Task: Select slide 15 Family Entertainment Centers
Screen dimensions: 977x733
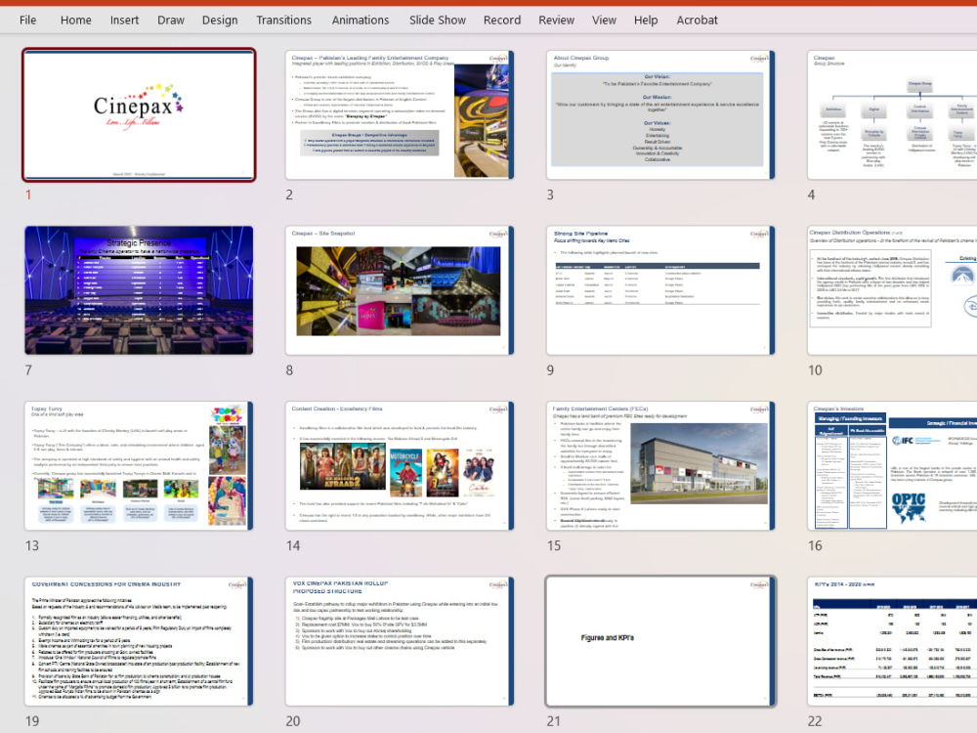Action: [660, 465]
